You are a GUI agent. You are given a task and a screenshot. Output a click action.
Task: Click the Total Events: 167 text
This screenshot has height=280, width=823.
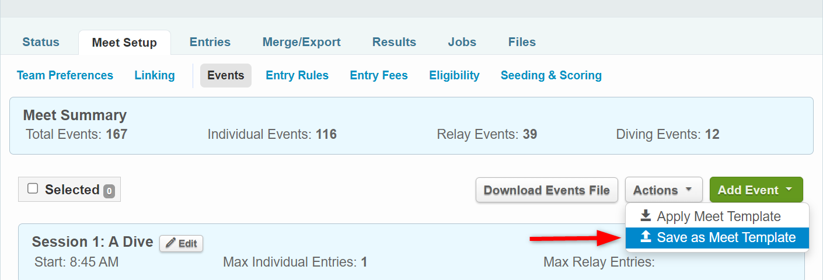[x=76, y=135]
